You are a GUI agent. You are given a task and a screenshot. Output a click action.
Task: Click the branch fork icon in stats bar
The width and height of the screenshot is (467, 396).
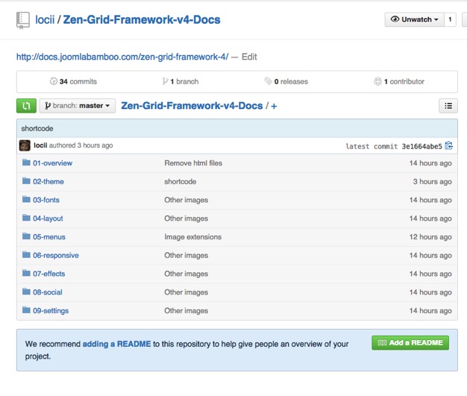point(165,81)
